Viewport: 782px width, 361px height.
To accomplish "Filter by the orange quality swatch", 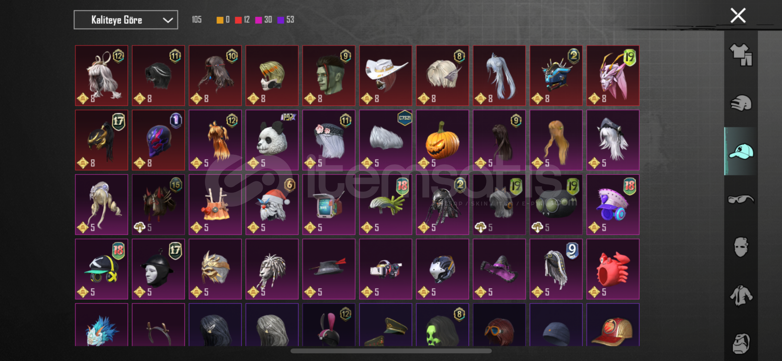I will click(x=220, y=20).
